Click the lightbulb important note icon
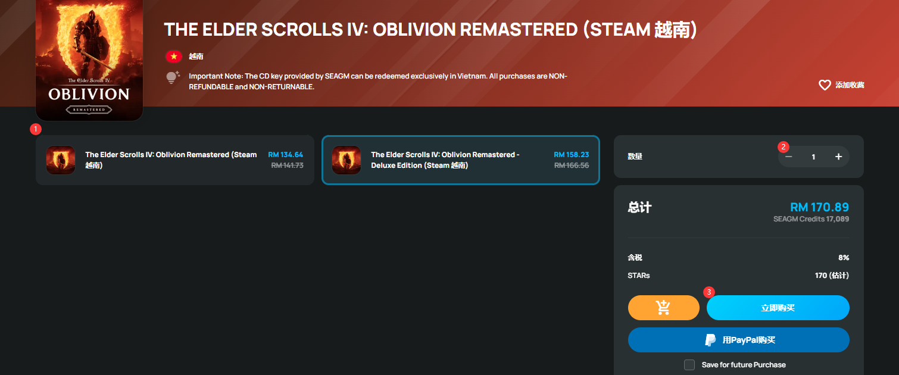Viewport: 899px width, 375px height. (173, 77)
